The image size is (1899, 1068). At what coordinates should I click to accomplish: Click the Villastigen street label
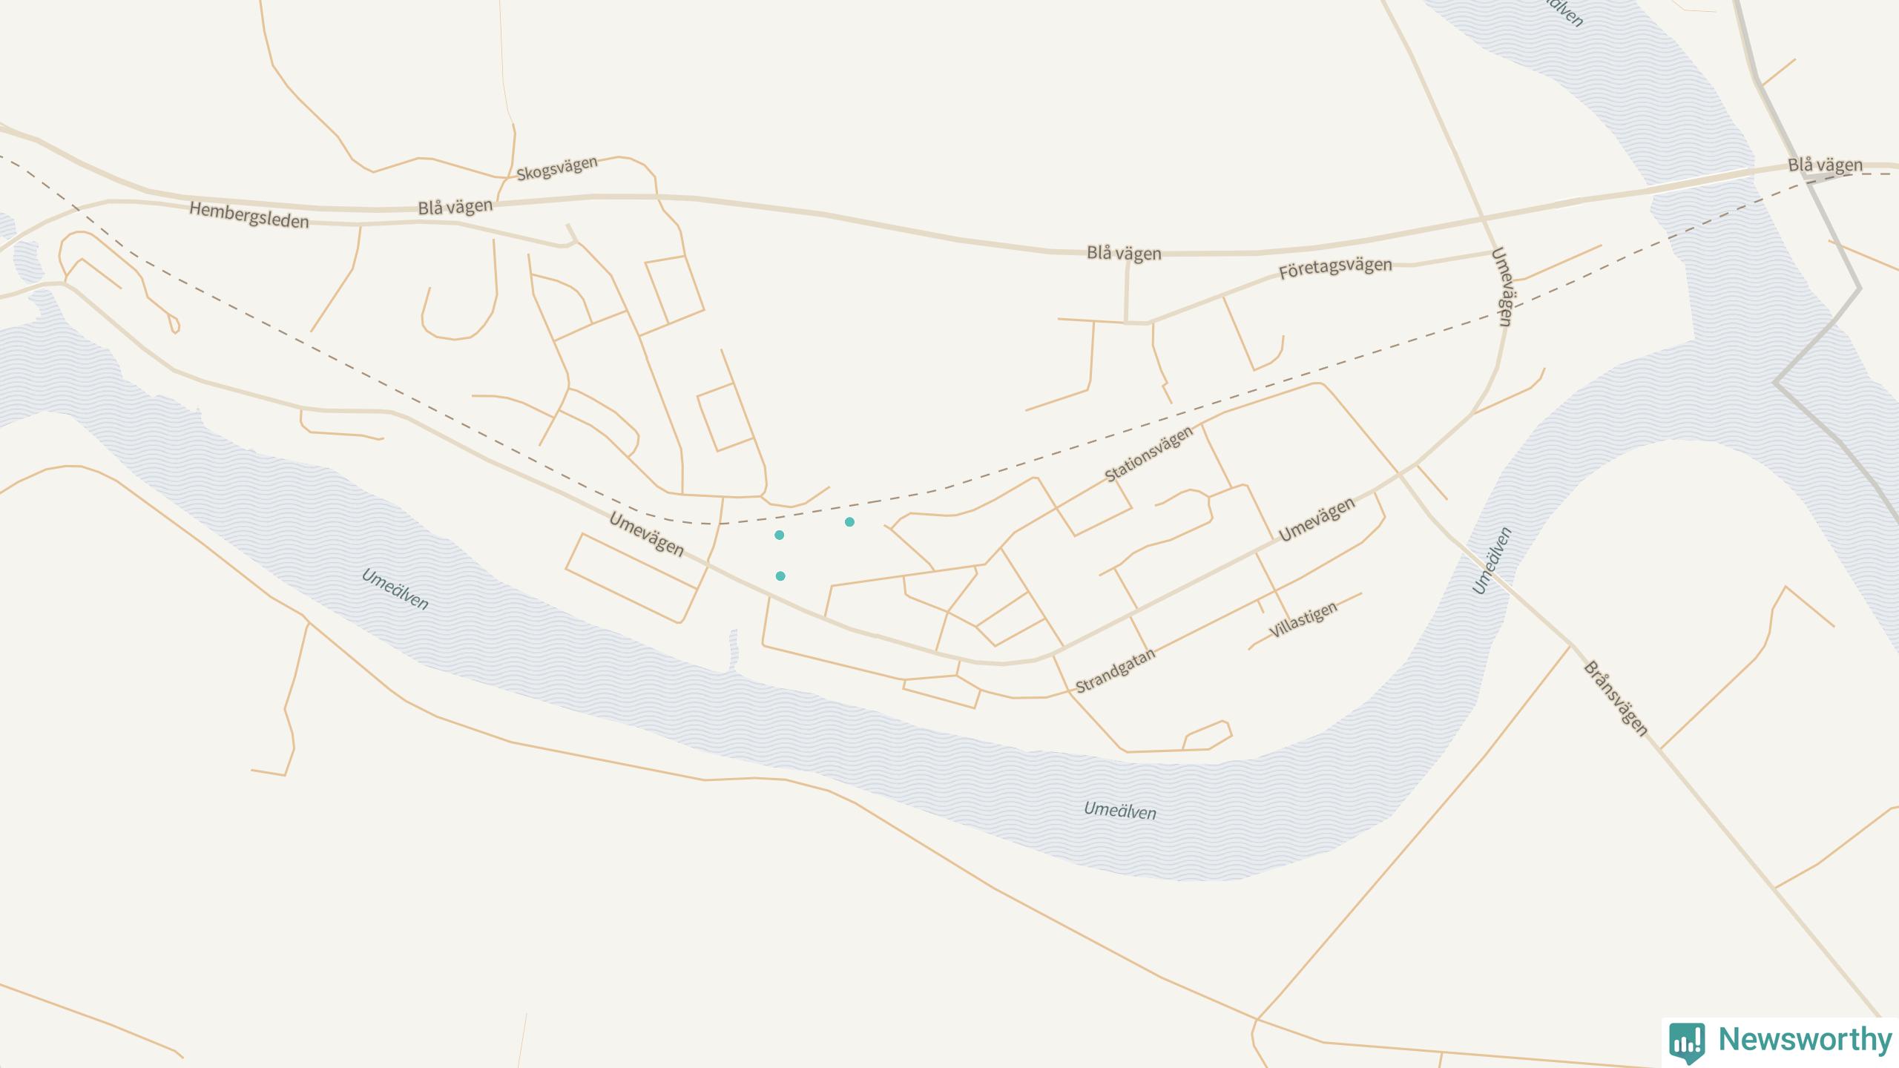click(x=1303, y=619)
